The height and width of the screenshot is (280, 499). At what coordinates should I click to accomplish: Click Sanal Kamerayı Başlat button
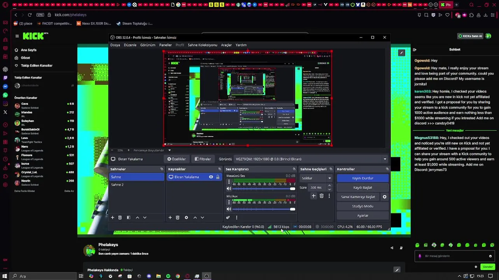pyautogui.click(x=358, y=197)
